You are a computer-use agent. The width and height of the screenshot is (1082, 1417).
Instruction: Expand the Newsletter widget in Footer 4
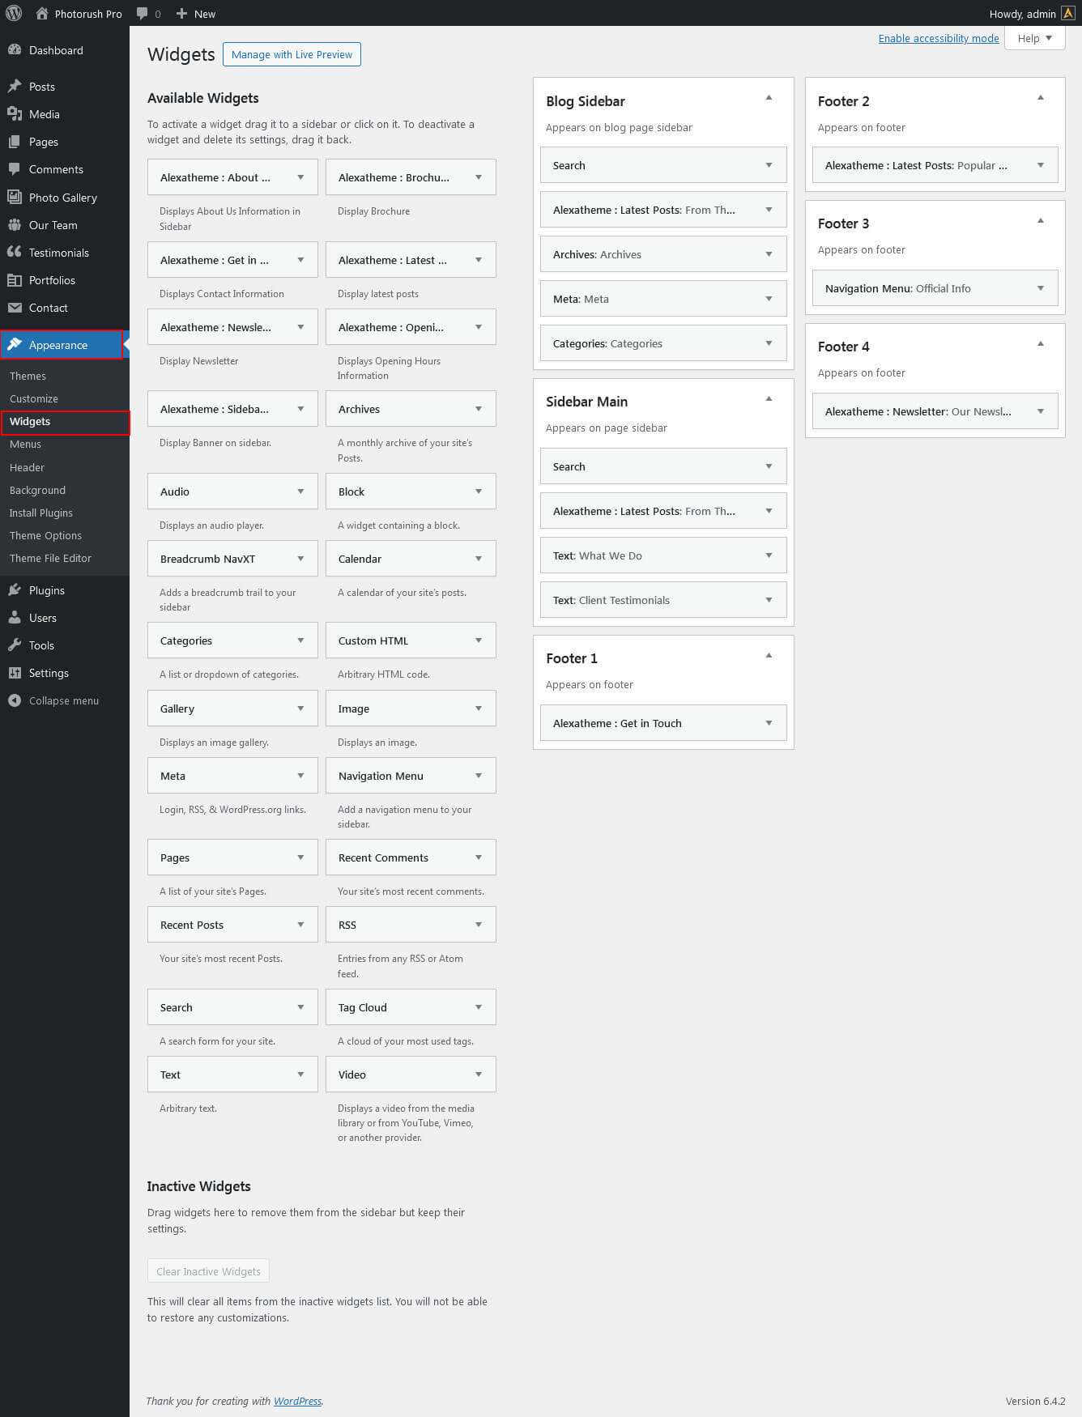tap(1041, 411)
